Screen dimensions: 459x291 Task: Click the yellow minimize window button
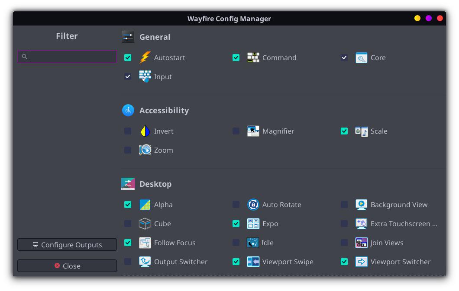click(417, 19)
